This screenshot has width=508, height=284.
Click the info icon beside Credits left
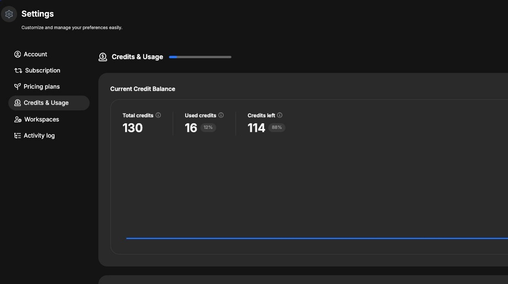pyautogui.click(x=280, y=115)
